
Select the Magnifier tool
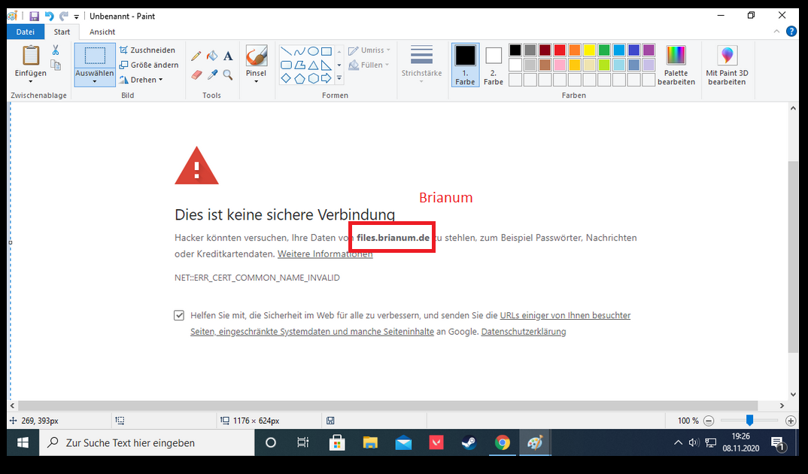click(x=228, y=74)
